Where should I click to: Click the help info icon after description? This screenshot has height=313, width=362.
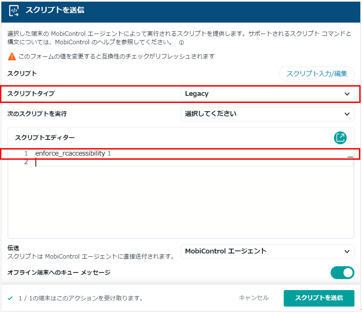tap(181, 43)
